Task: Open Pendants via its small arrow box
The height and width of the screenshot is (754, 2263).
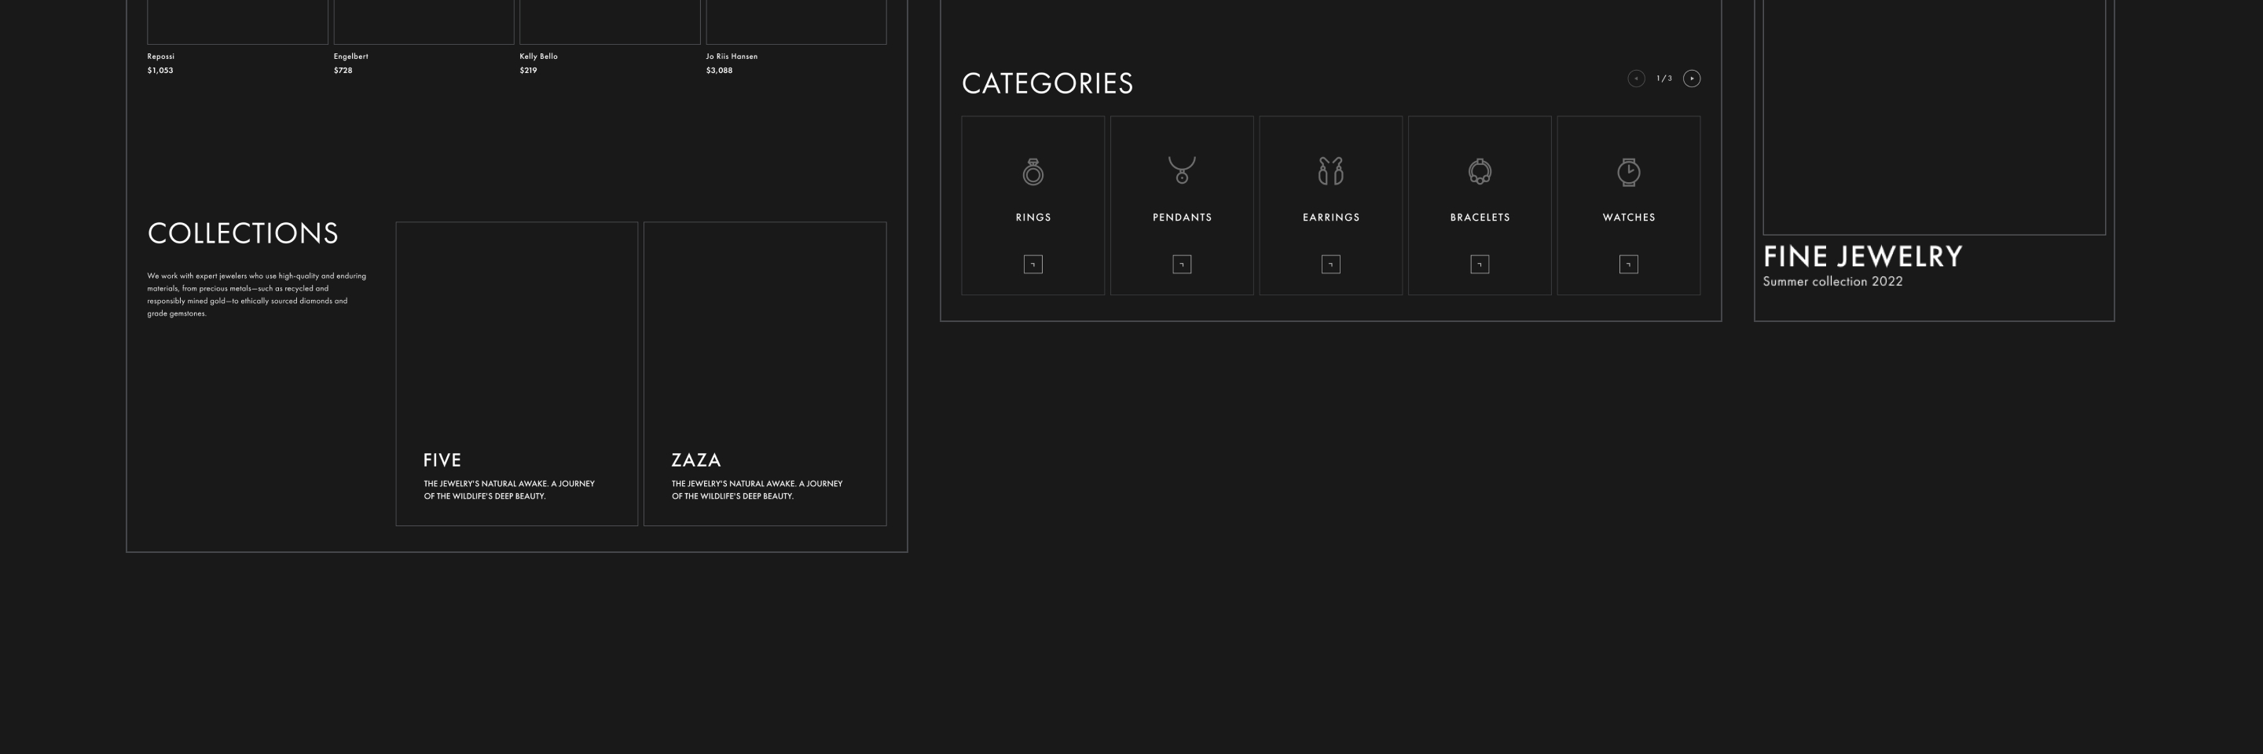Action: [1182, 264]
